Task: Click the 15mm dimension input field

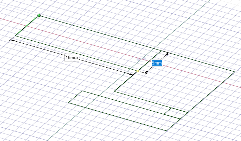Action: click(72, 58)
